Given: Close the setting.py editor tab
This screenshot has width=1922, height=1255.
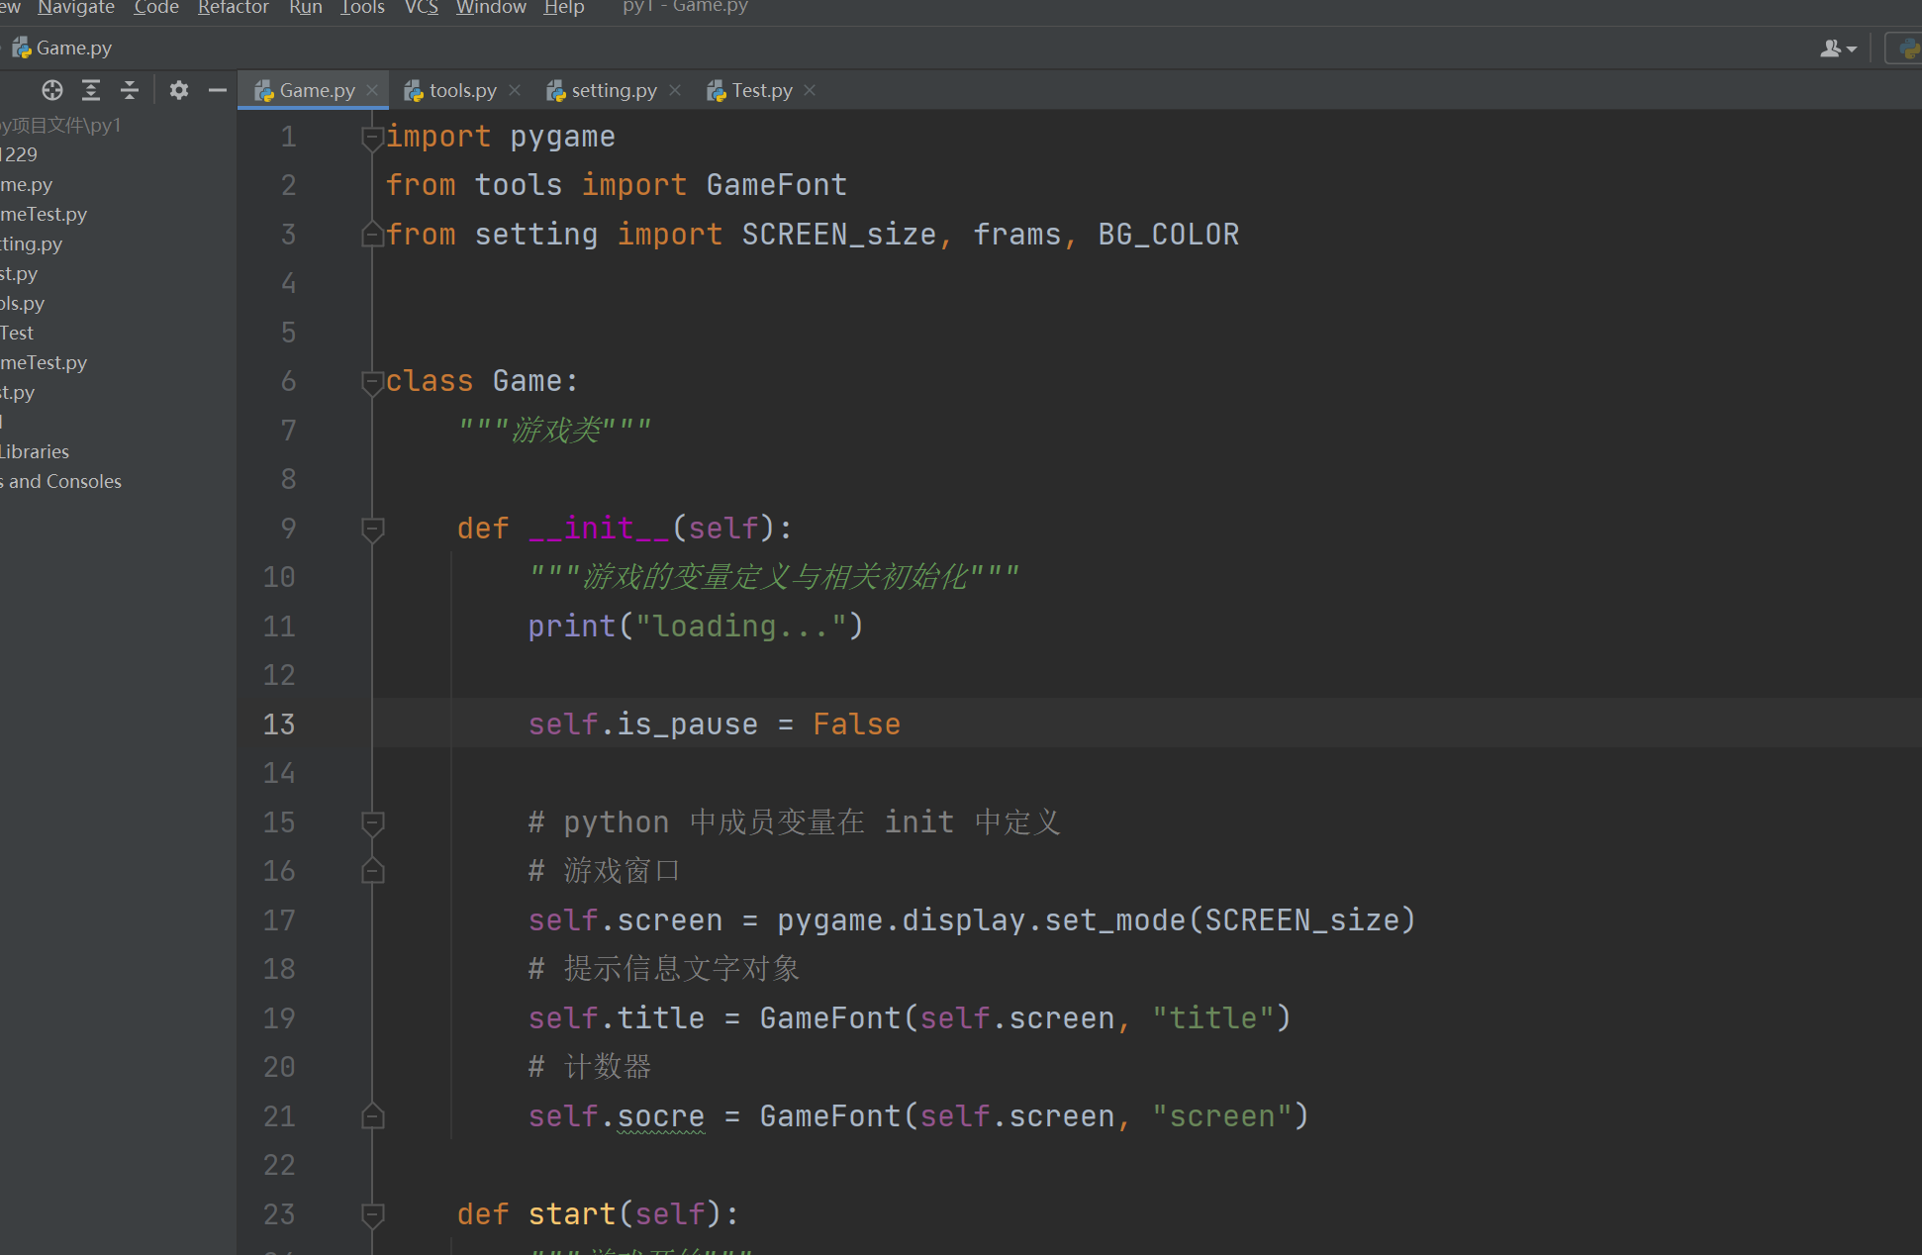Looking at the screenshot, I should point(675,90).
